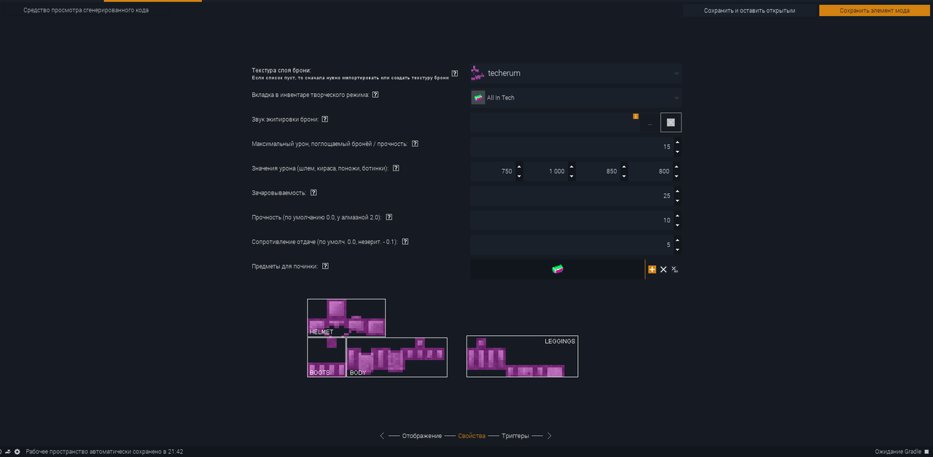Open help icon for knockback resistance
The height and width of the screenshot is (457, 933).
point(405,242)
